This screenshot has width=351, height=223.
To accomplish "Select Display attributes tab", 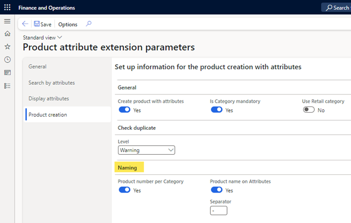I will (x=48, y=99).
